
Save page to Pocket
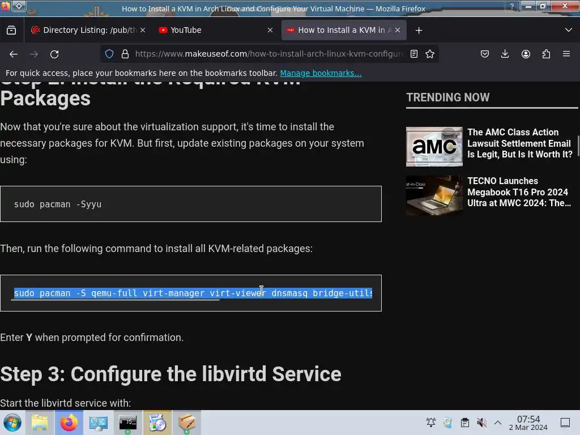[x=485, y=54]
